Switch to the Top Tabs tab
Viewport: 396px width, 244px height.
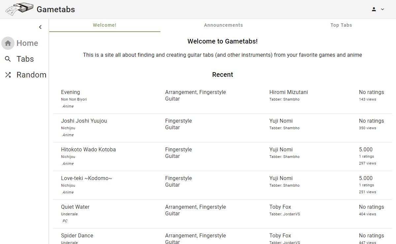341,25
